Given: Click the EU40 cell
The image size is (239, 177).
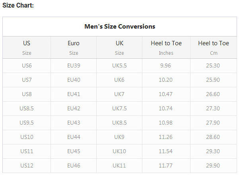Looking at the screenshot, I should (74, 80).
